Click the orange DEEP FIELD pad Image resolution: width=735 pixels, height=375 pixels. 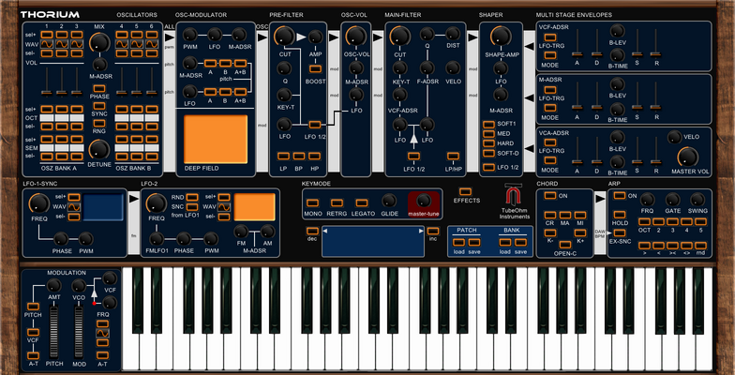[216, 139]
